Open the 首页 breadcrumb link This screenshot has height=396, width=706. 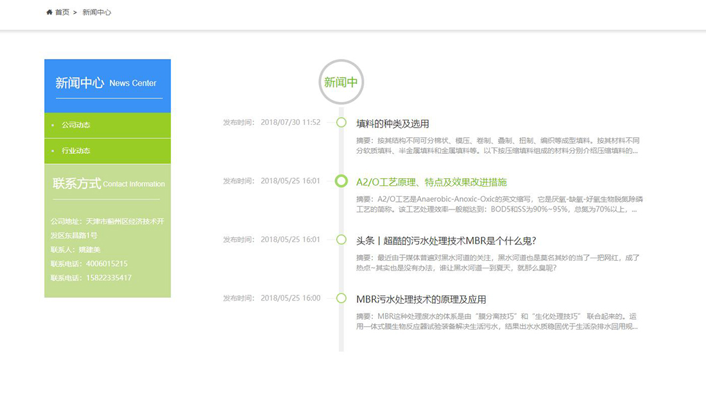[62, 12]
